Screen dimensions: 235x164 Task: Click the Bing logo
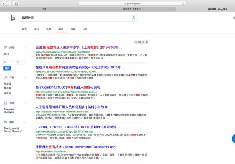pos(13,18)
